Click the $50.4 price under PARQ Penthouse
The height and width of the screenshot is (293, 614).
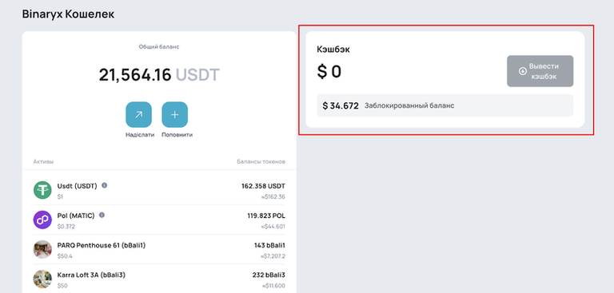[65, 256]
